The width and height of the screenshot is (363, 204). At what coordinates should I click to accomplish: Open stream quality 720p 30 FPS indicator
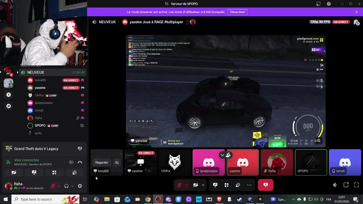pyautogui.click(x=320, y=22)
